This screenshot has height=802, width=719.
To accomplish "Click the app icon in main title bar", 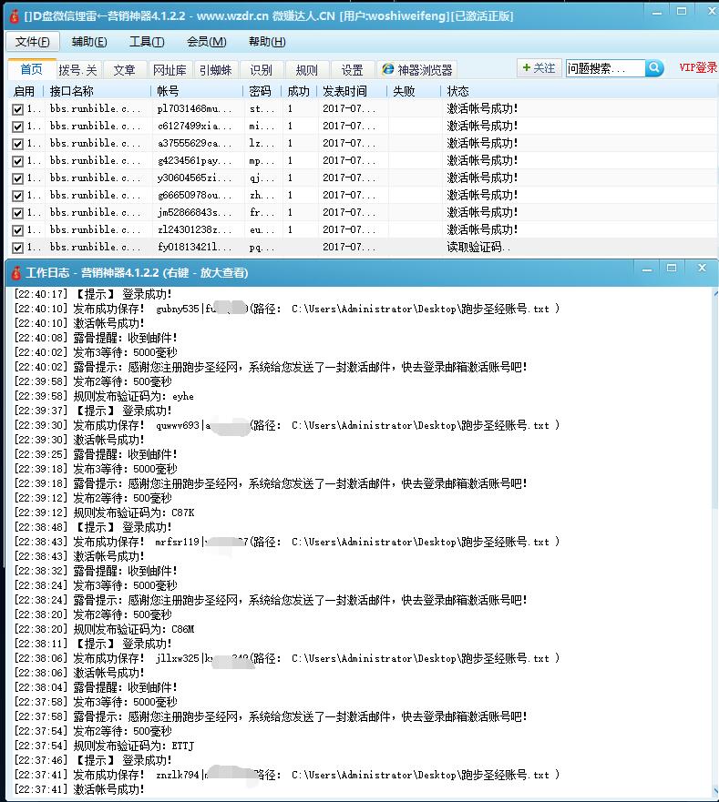I will click(14, 15).
